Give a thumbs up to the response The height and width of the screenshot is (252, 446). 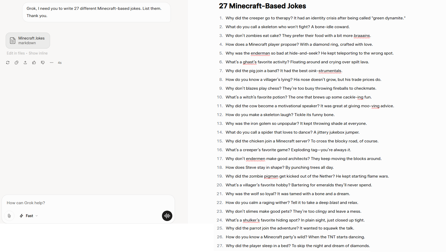coord(34,63)
